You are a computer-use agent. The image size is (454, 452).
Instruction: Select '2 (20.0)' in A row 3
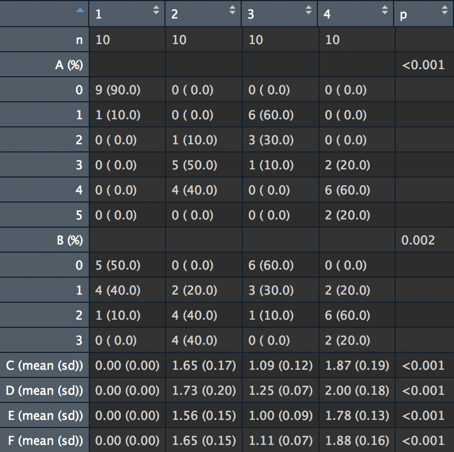coord(357,165)
